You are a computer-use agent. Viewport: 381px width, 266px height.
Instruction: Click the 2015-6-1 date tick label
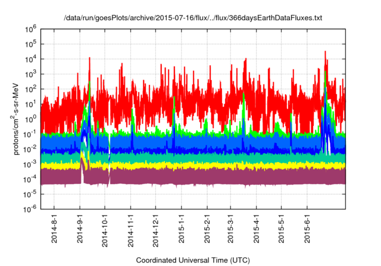tap(307, 229)
